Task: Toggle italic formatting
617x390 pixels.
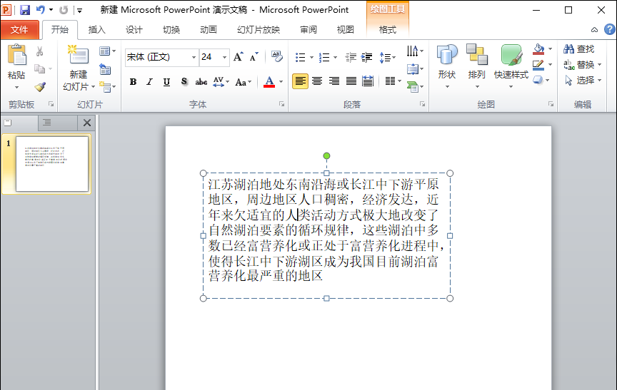Action: pyautogui.click(x=149, y=82)
